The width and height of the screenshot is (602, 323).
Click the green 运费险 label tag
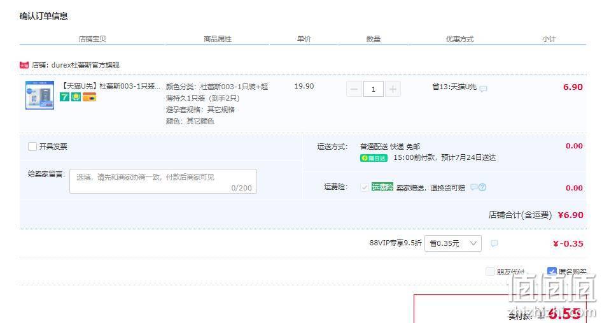click(x=382, y=187)
